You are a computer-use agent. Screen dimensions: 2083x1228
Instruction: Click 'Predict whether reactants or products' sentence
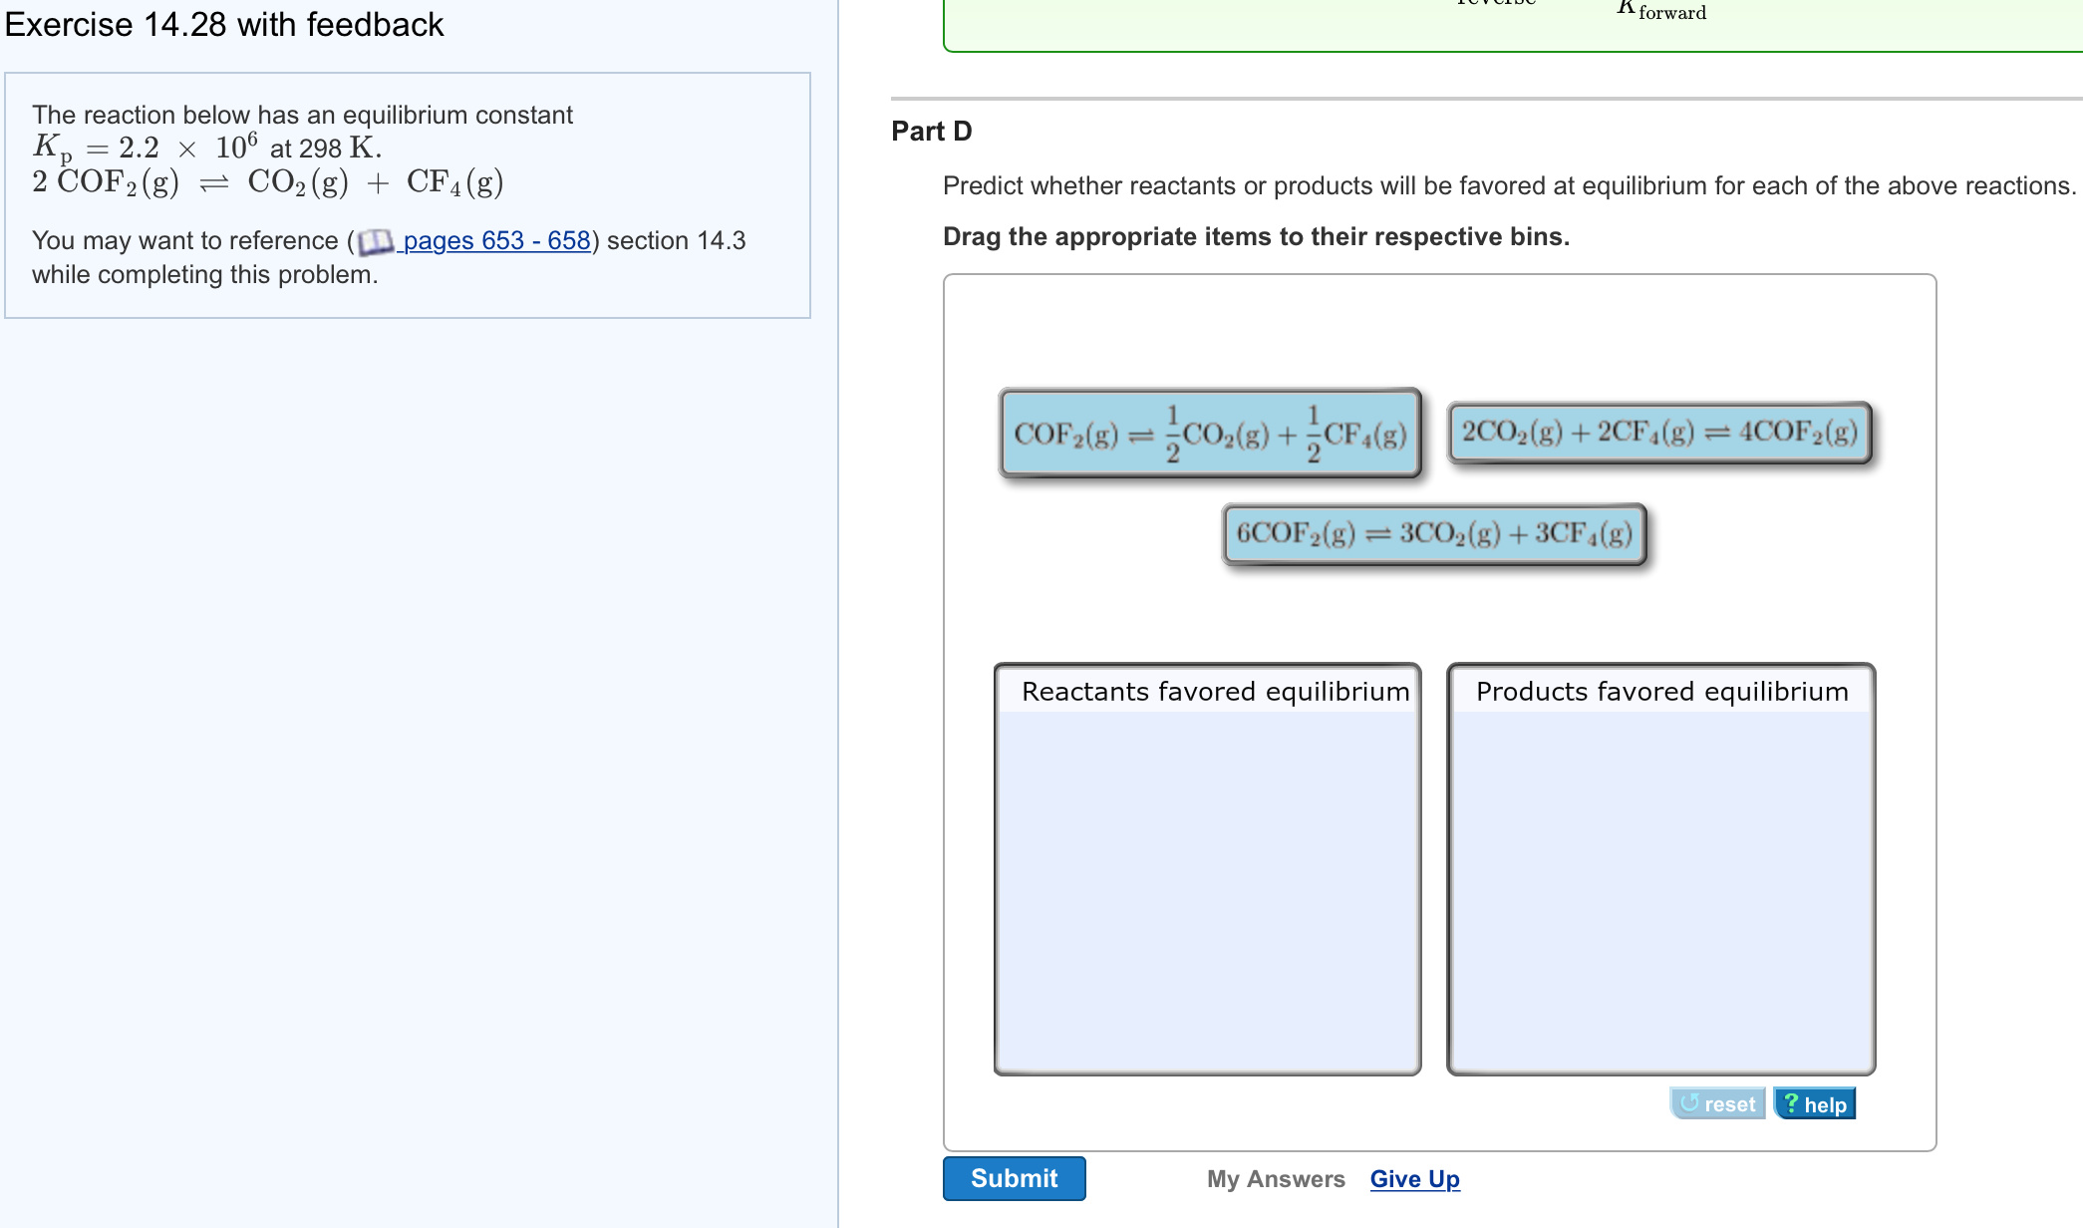point(1510,185)
